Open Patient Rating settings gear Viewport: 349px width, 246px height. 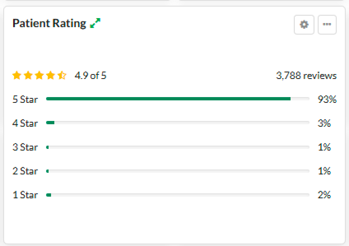click(x=304, y=25)
